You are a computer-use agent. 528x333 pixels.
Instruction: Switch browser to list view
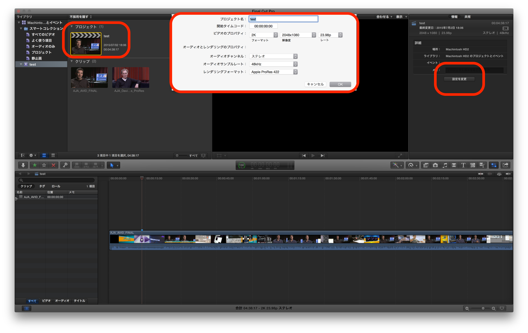pyautogui.click(x=53, y=156)
